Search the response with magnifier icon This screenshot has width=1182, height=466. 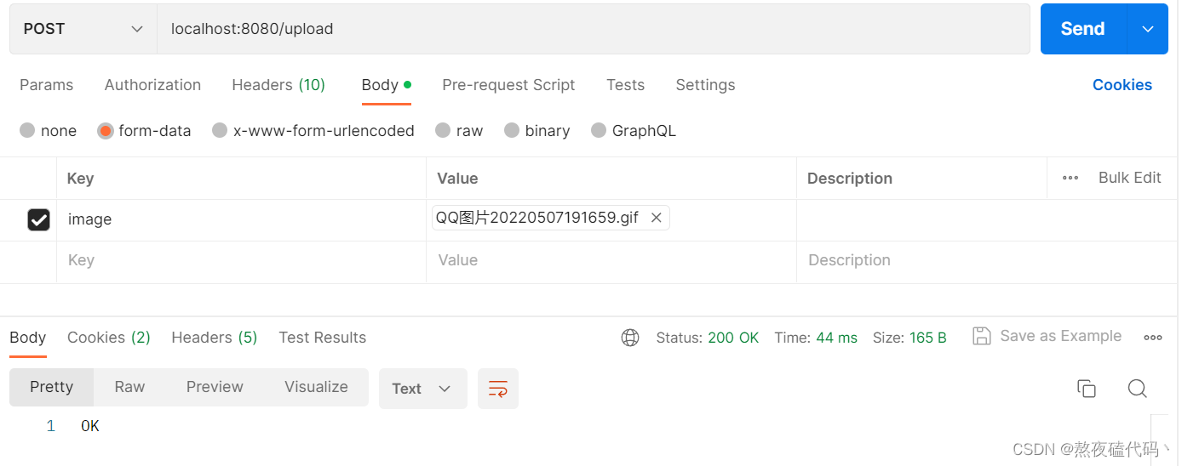(x=1137, y=389)
